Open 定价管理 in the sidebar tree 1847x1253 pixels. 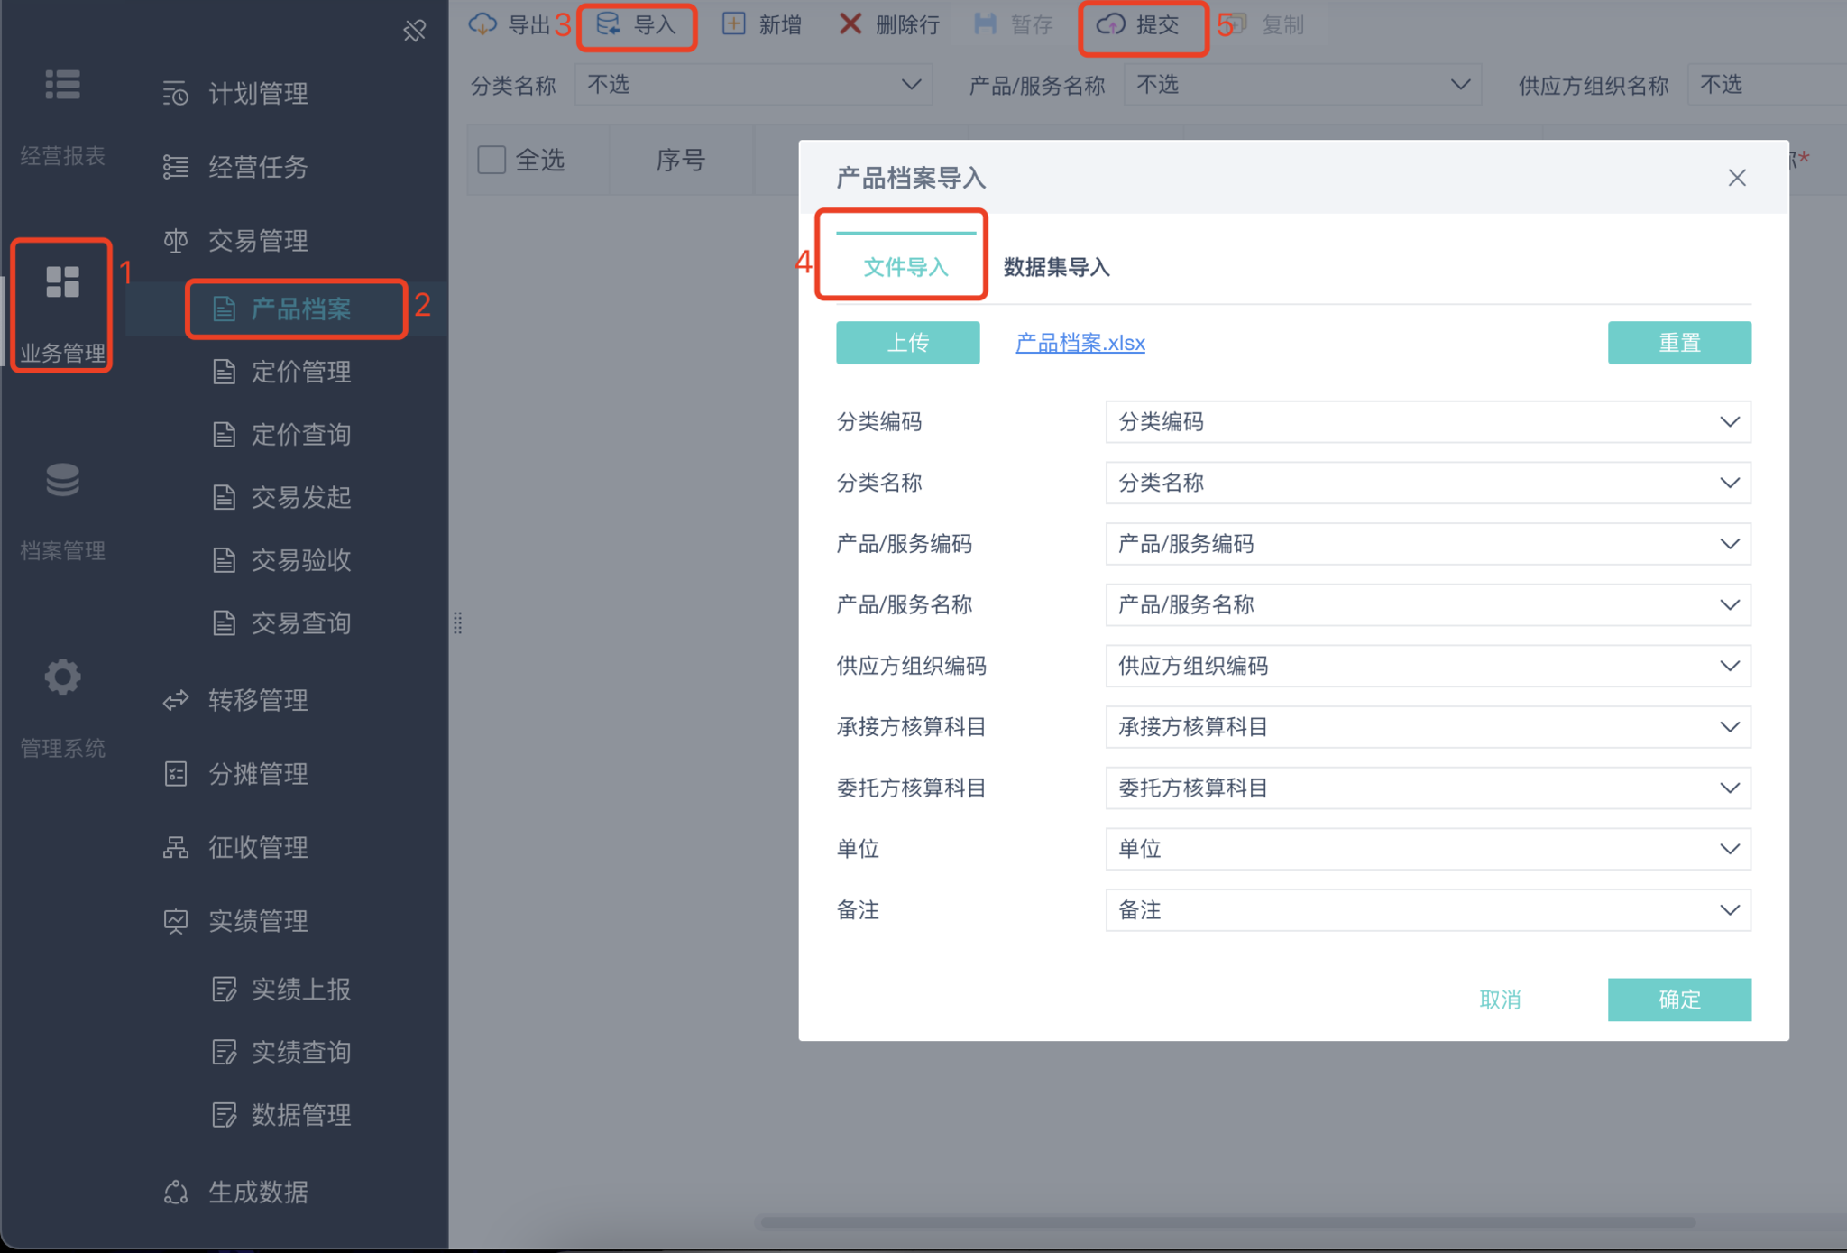300,372
